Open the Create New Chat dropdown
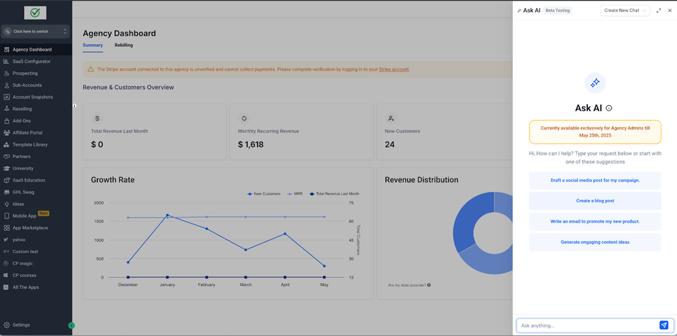 point(625,10)
